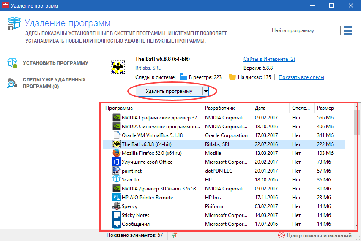This screenshot has width=361, height=241.
Task: Select Scan To row text
Action: click(130, 180)
